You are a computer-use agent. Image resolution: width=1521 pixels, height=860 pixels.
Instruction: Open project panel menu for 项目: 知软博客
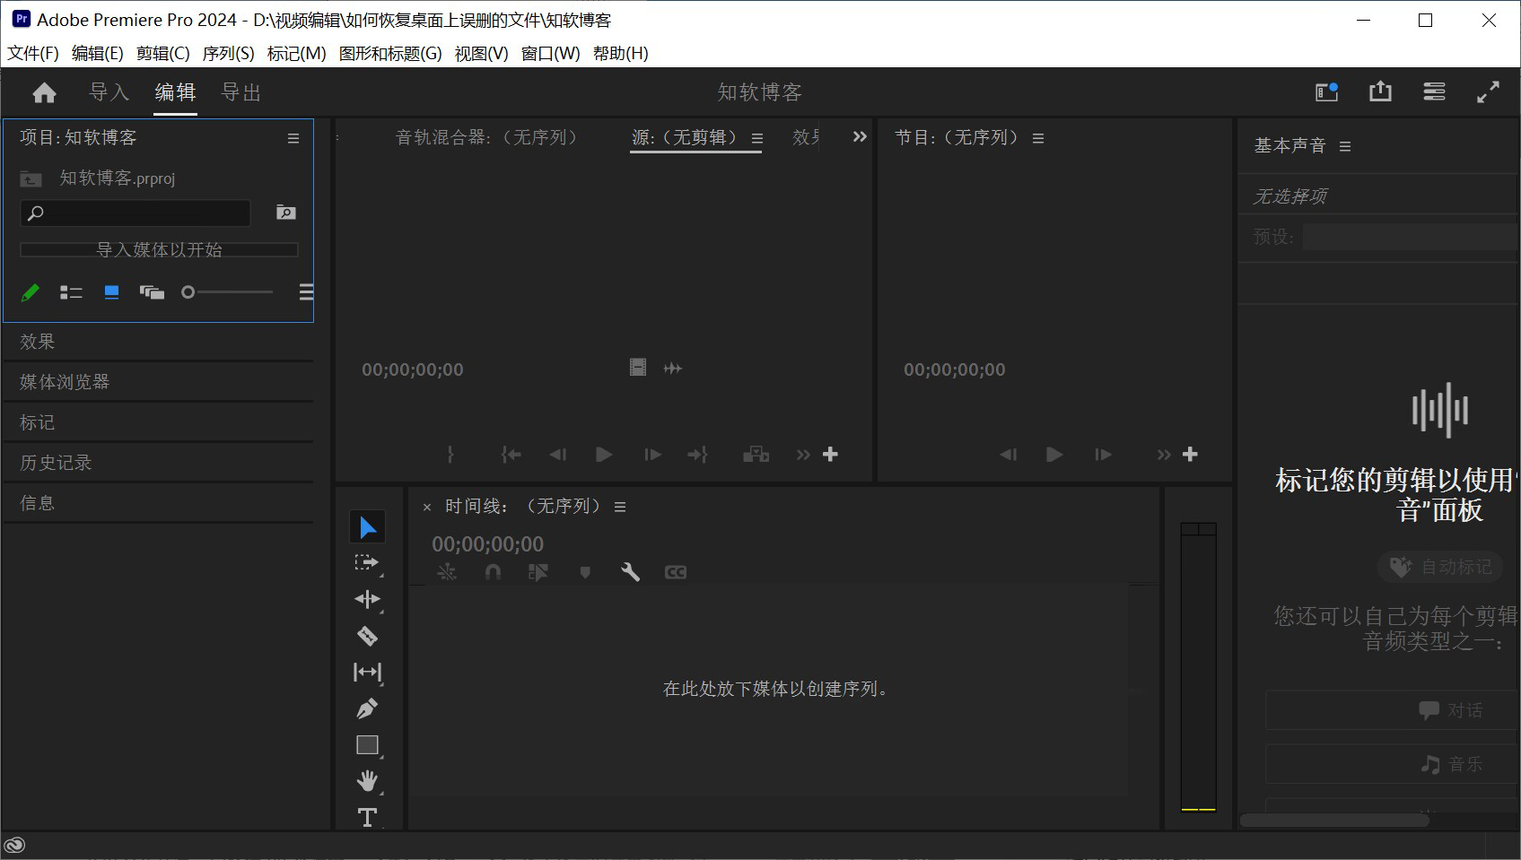point(293,138)
